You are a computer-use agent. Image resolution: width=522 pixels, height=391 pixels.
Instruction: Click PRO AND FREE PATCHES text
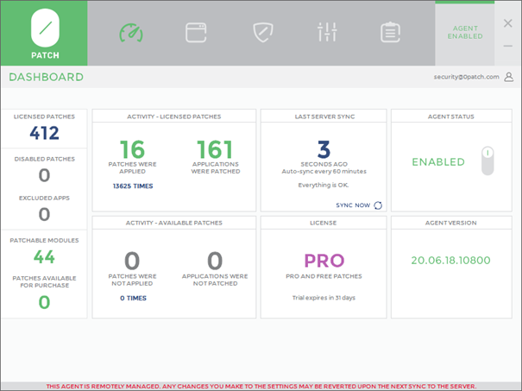pos(324,276)
